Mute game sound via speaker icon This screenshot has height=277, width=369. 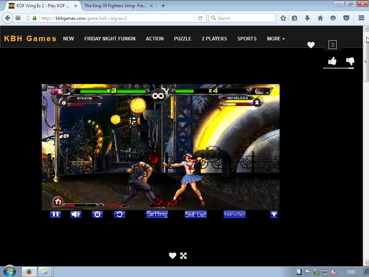click(76, 214)
